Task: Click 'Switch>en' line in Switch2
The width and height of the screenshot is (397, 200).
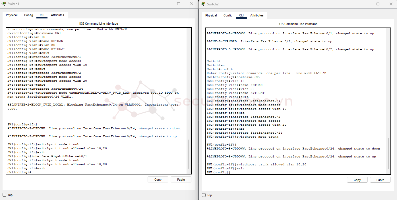Action: click(216, 65)
